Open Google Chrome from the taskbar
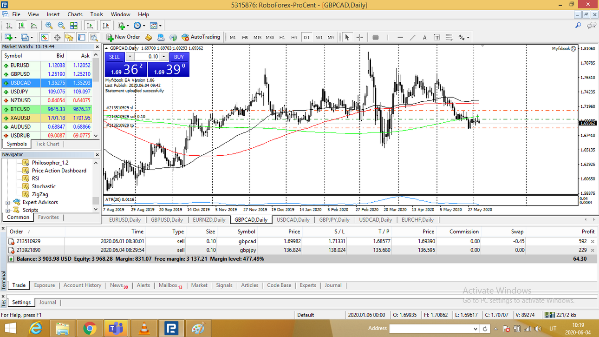 coord(89,329)
